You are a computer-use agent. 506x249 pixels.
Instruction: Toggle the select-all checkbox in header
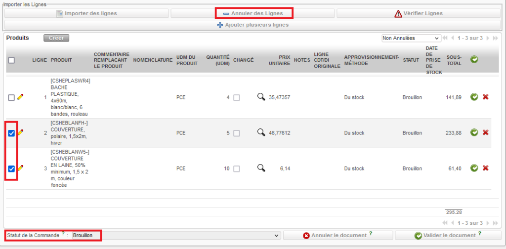[11, 60]
